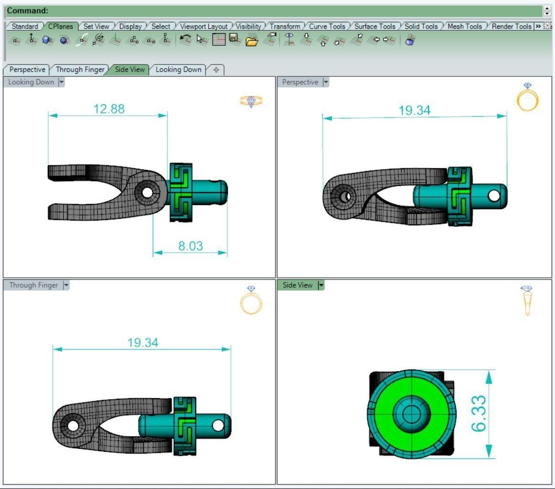Activate the Through Finger viewport tab
Viewport: 555px width, 489px height.
[x=80, y=69]
